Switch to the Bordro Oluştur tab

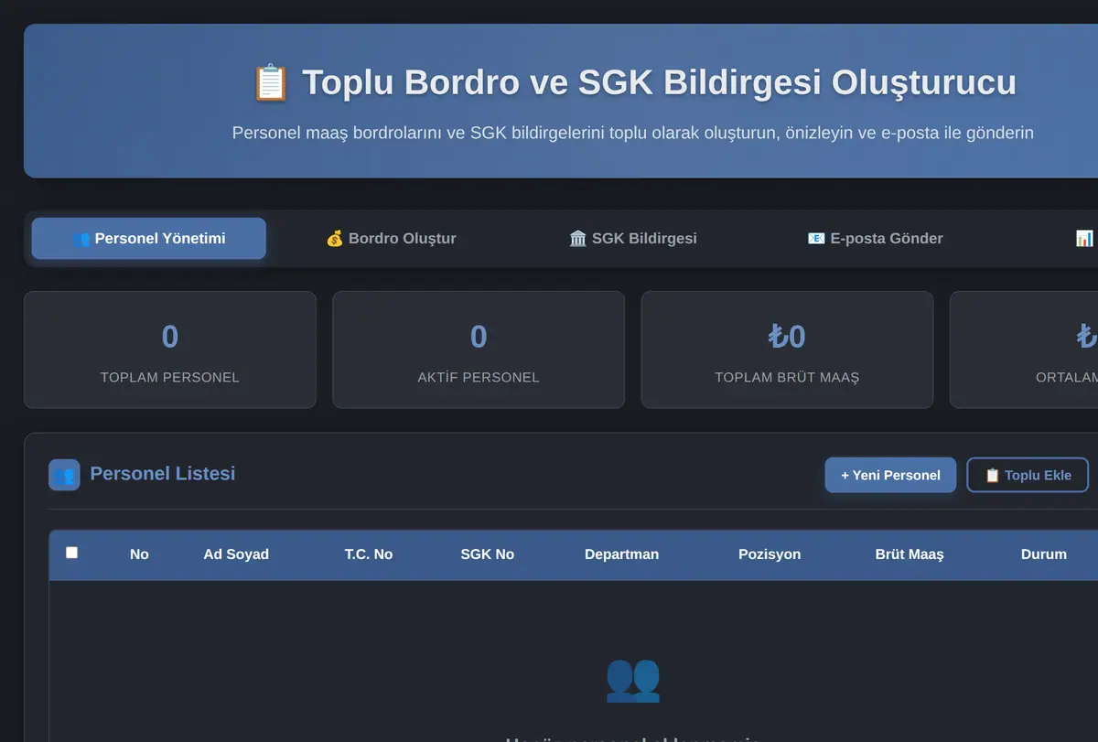391,239
